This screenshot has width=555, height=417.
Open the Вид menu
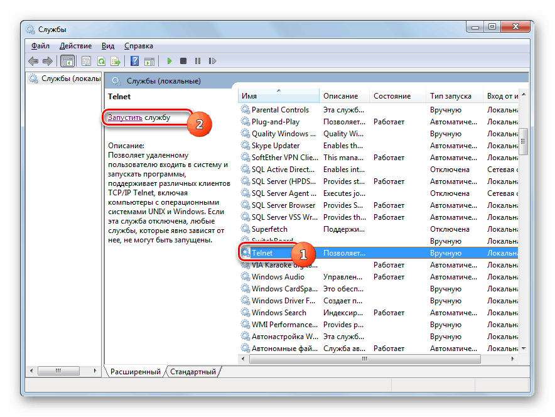point(107,45)
